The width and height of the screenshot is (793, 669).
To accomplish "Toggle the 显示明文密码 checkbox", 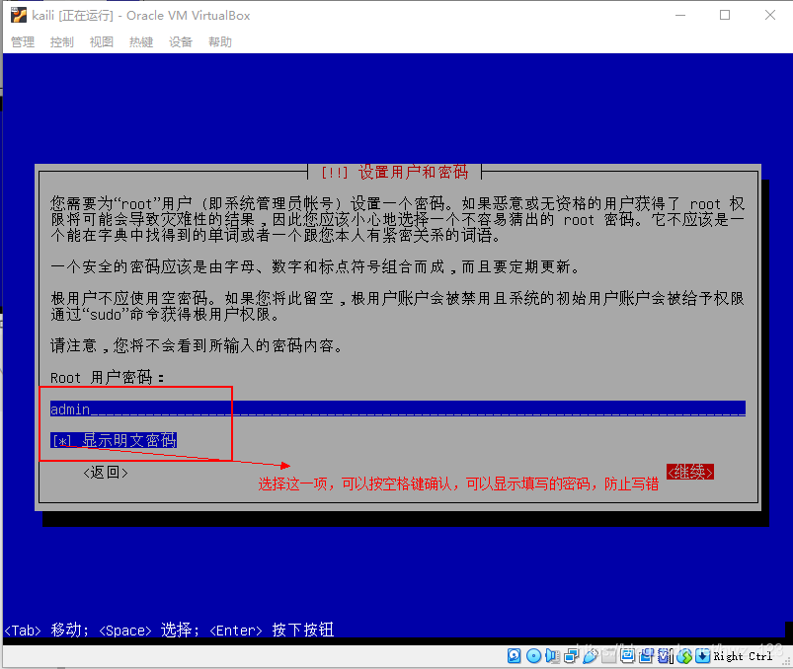I will (x=114, y=440).
